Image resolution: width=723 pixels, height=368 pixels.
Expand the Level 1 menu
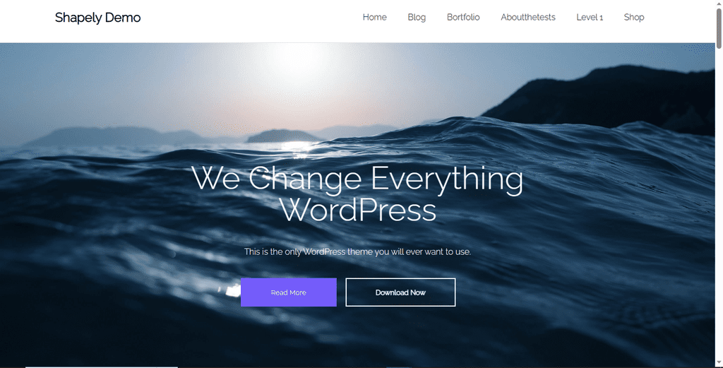pyautogui.click(x=590, y=17)
